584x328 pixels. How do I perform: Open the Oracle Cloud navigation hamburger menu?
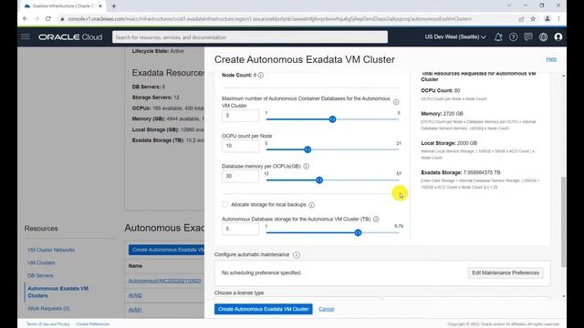click(x=26, y=36)
